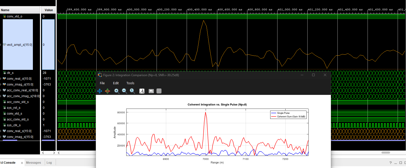Click the Name column header
This screenshot has height=168, width=406.
click(x=20, y=10)
